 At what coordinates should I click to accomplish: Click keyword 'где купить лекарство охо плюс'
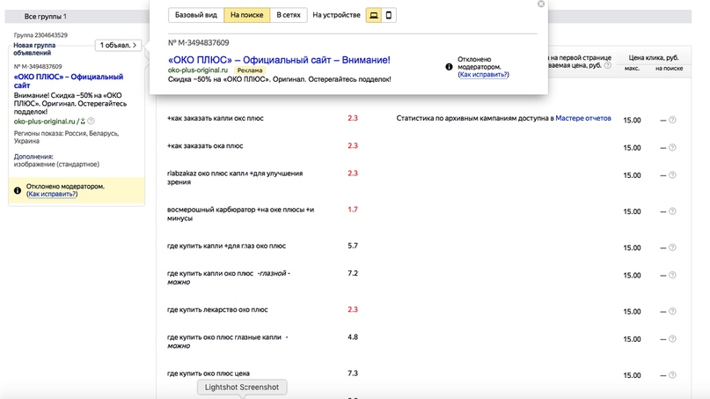tap(217, 310)
